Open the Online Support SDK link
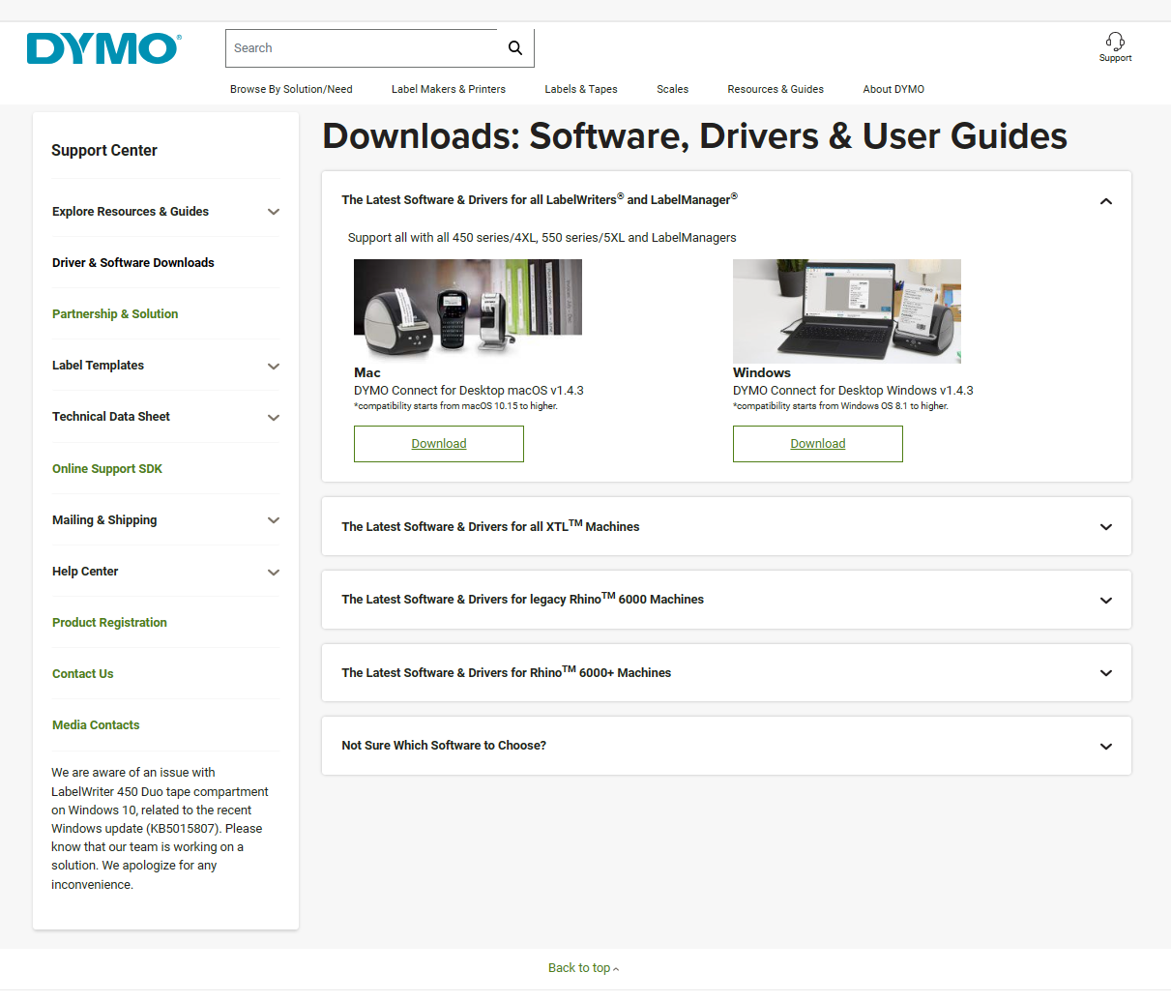This screenshot has height=1002, width=1171. (x=107, y=469)
